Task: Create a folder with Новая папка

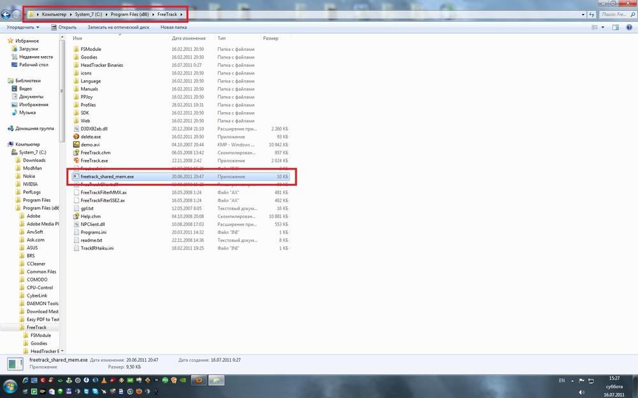Action: [x=174, y=27]
